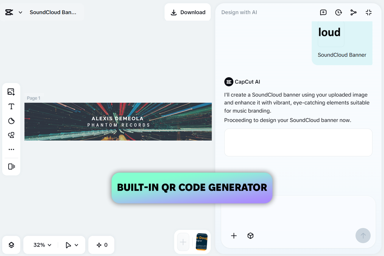Send the AI prompt with arrow button
Image resolution: width=384 pixels, height=256 pixels.
tap(363, 236)
